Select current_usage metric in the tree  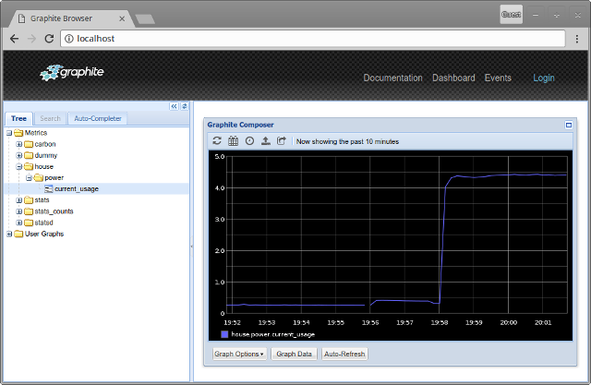[76, 188]
